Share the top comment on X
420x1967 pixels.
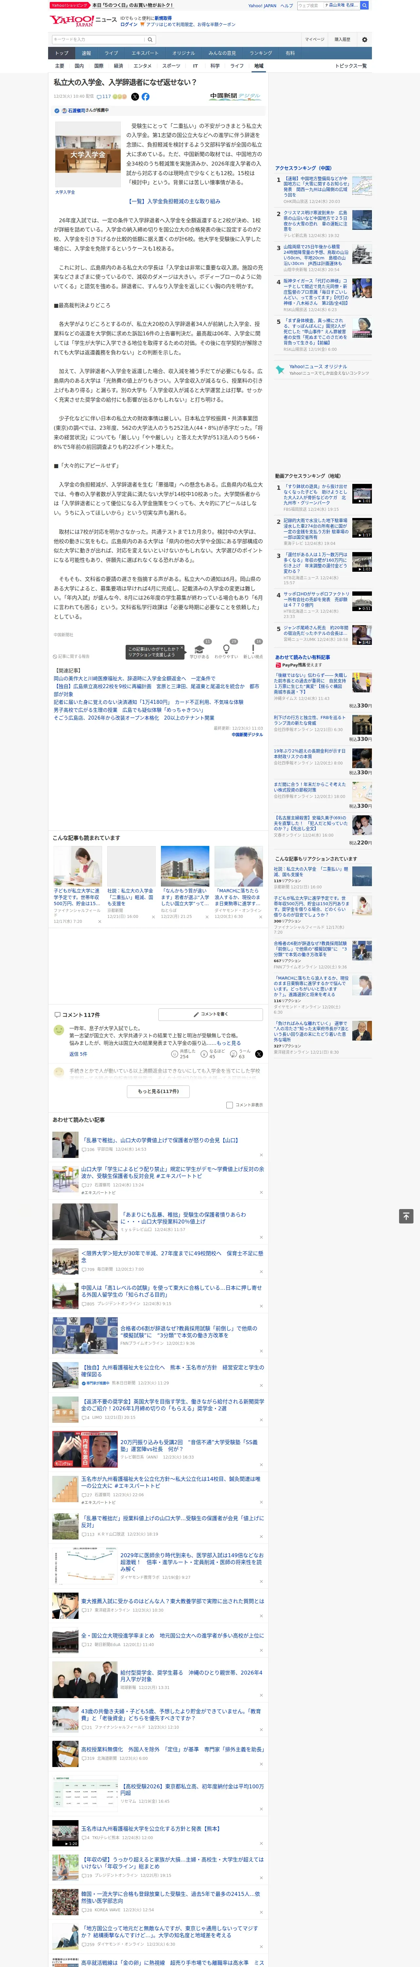click(x=259, y=1054)
